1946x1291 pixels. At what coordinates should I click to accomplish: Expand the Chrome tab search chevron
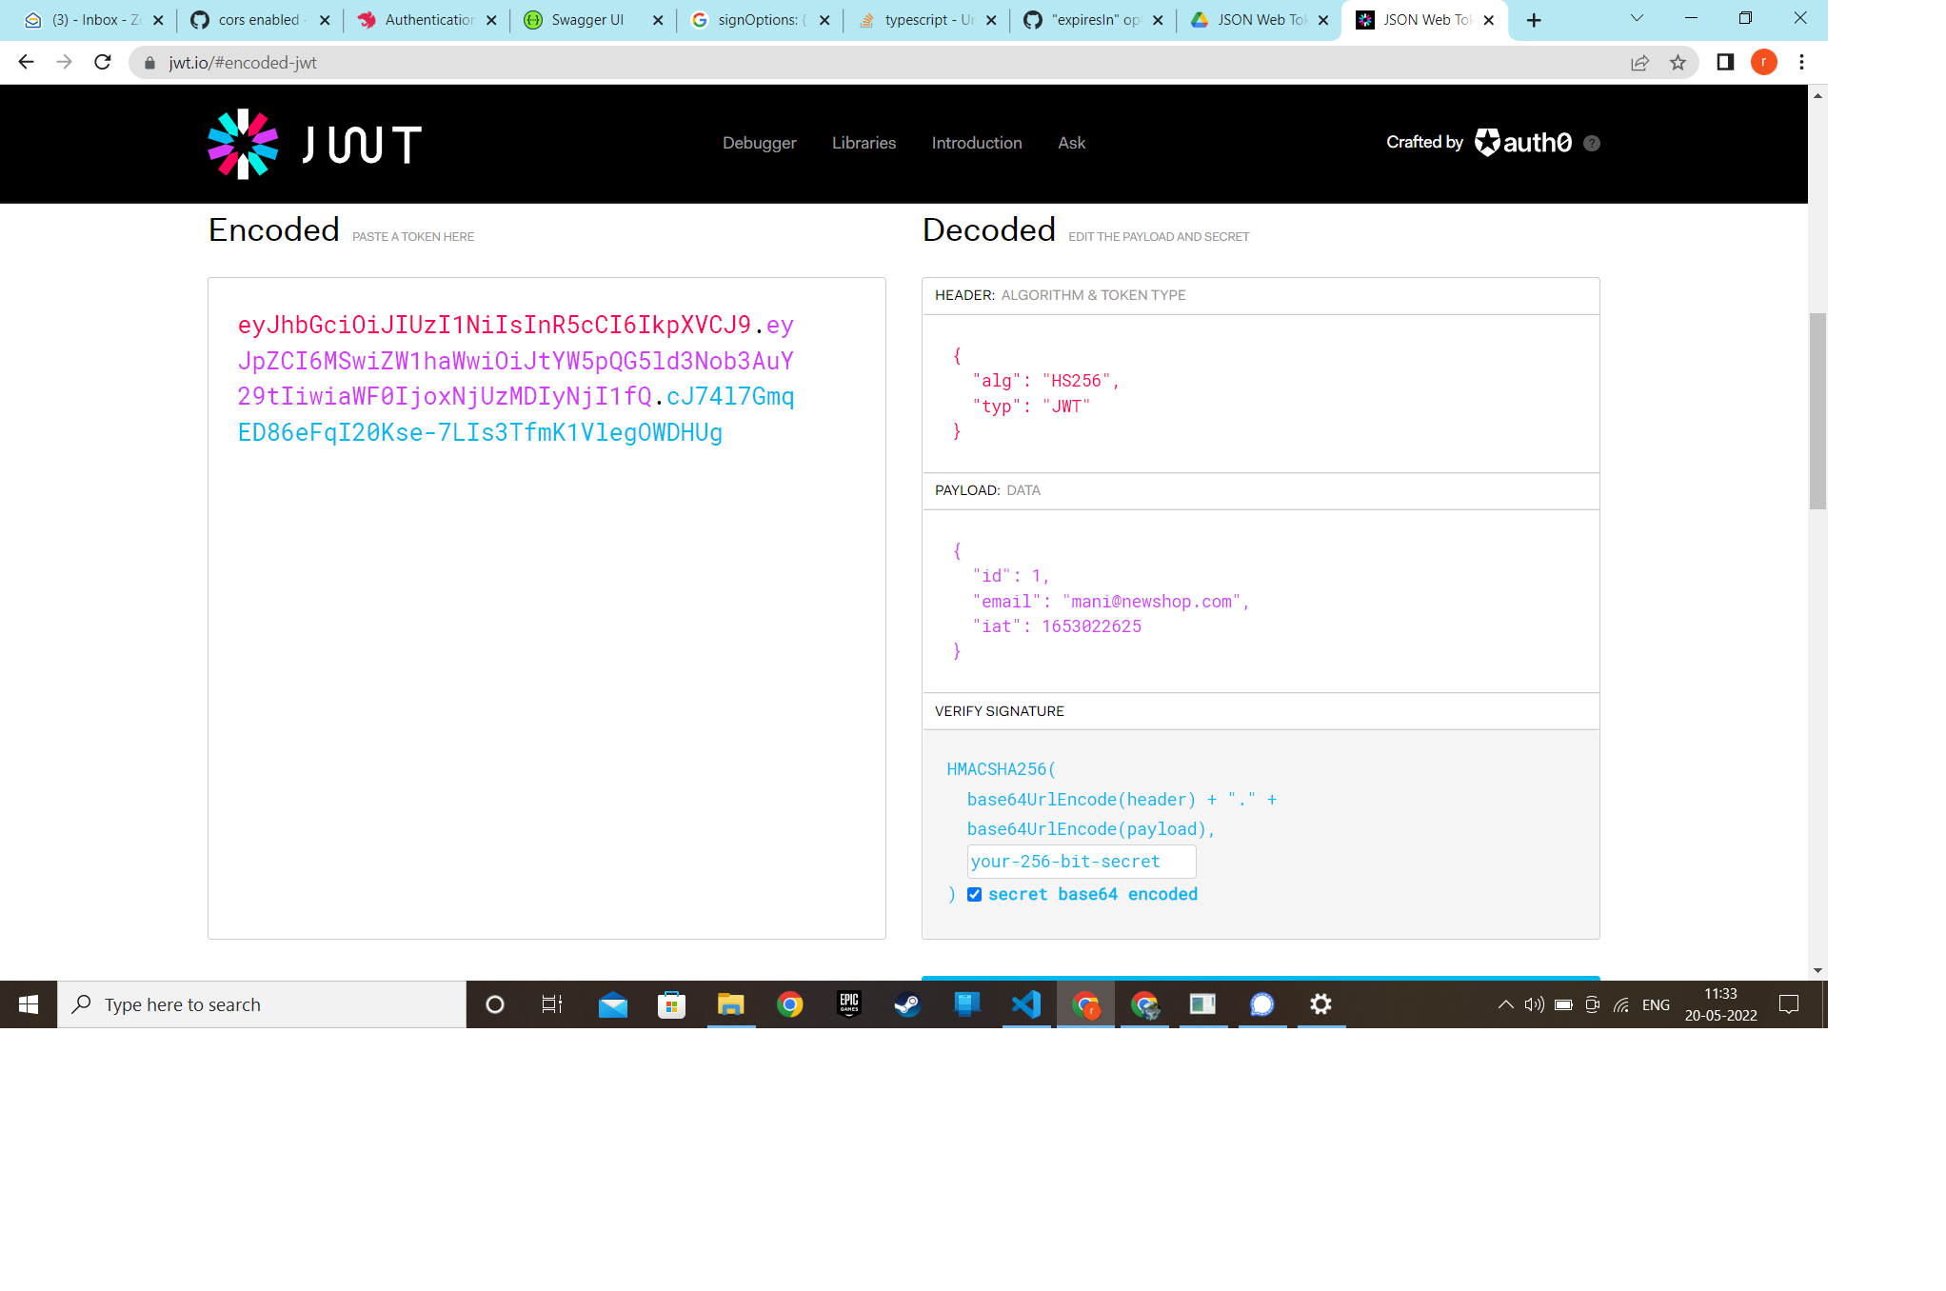coord(1637,19)
